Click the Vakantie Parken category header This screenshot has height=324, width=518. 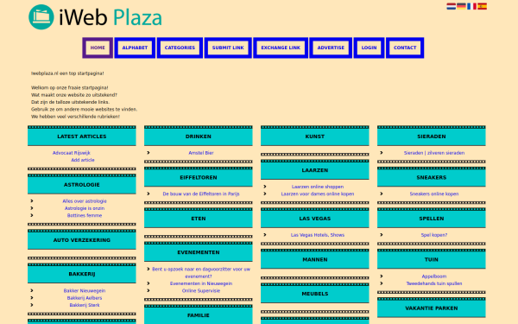point(432,308)
